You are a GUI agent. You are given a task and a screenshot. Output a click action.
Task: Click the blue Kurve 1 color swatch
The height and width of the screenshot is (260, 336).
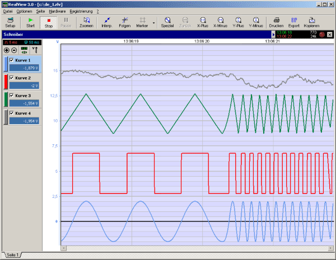(6, 64)
